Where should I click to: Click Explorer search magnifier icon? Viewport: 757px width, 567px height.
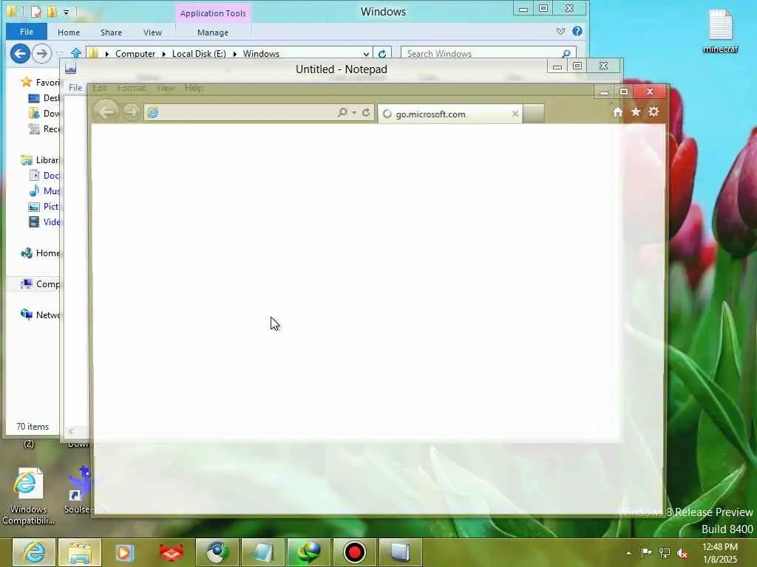pos(566,53)
